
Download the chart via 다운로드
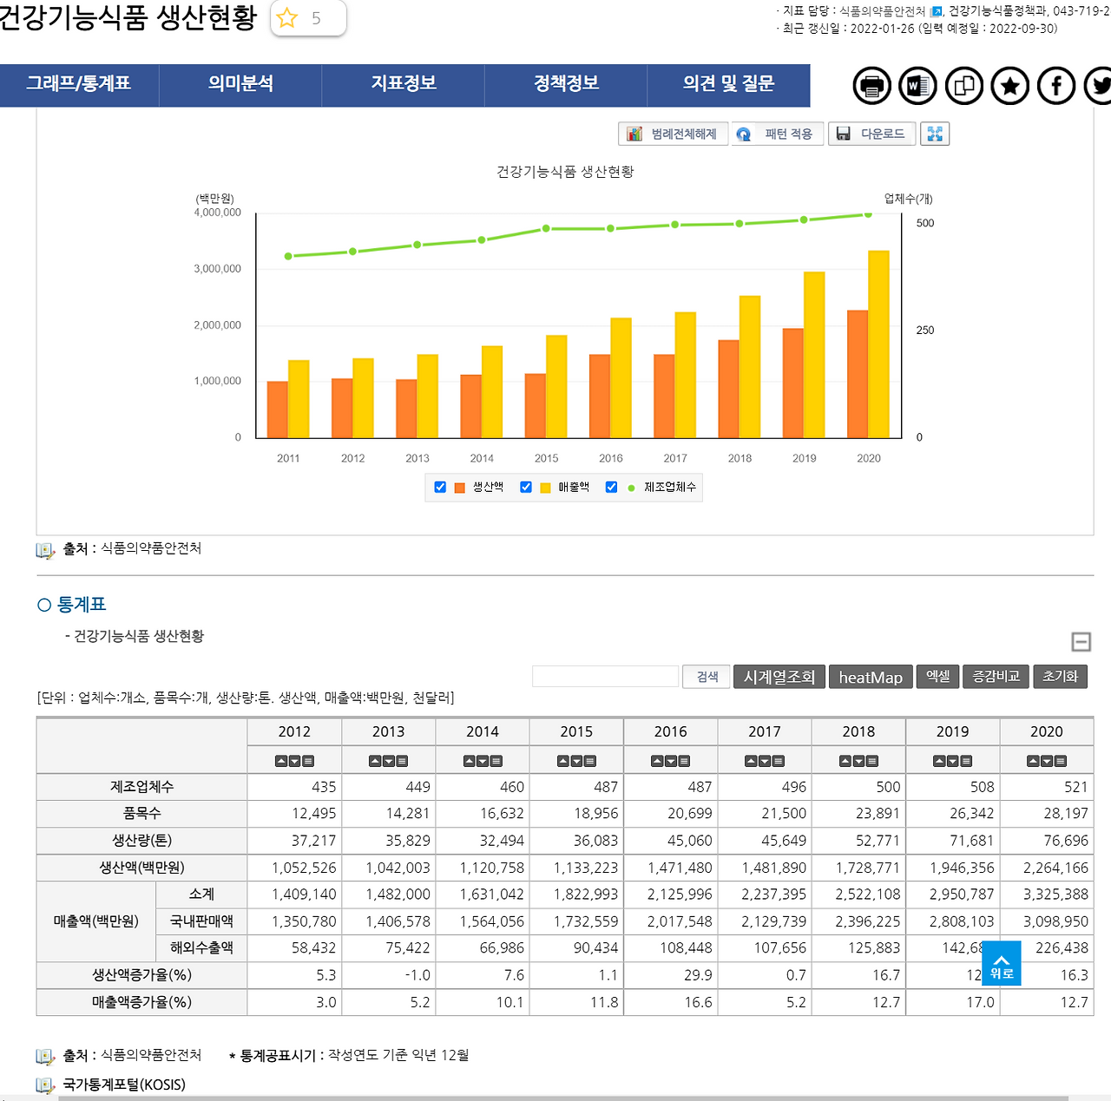pos(872,134)
